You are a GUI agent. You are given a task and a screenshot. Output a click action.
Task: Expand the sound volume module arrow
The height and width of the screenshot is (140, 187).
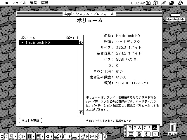[x=25, y=136]
